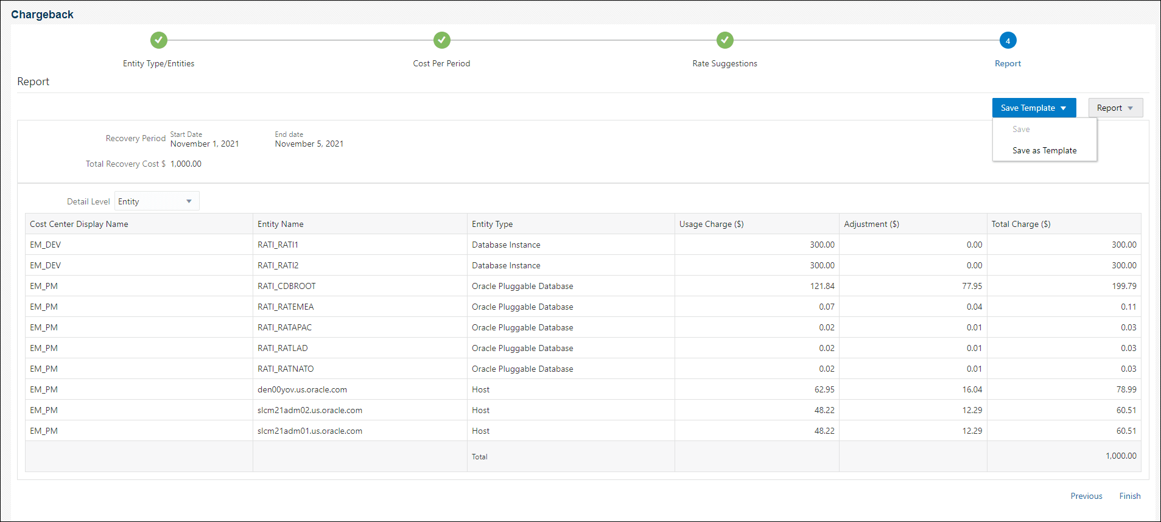Click the 0.11 total charge value
The width and height of the screenshot is (1161, 522).
click(x=1129, y=307)
